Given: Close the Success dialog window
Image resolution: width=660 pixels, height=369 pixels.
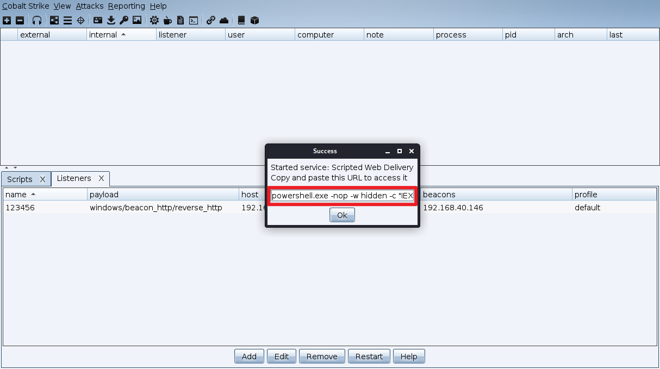Looking at the screenshot, I should [412, 151].
